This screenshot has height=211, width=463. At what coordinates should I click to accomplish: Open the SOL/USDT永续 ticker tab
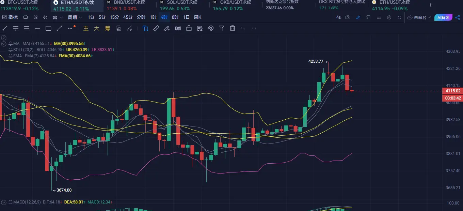click(x=183, y=5)
